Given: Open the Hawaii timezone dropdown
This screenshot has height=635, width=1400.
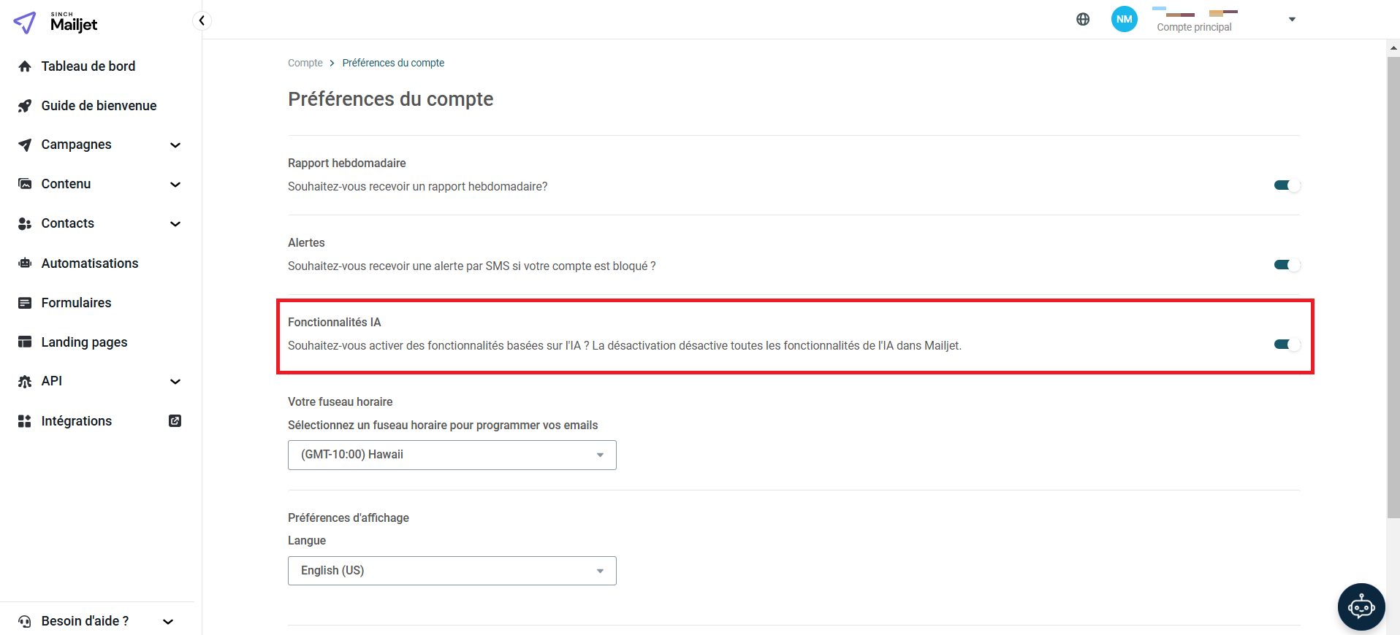Looking at the screenshot, I should [452, 455].
